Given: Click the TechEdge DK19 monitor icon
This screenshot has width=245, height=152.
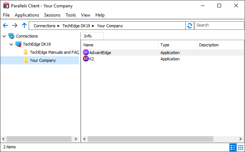Looking at the screenshot, I should coord(18,44).
